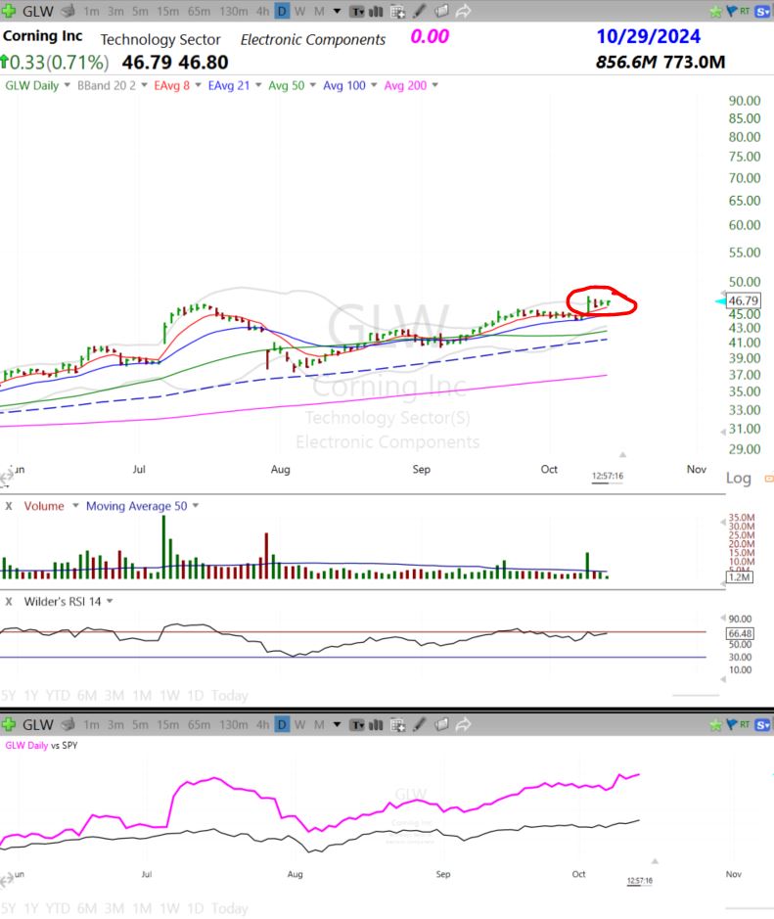Open the blue S menu icon in bottom toolbar
This screenshot has width=774, height=919.
[x=762, y=725]
